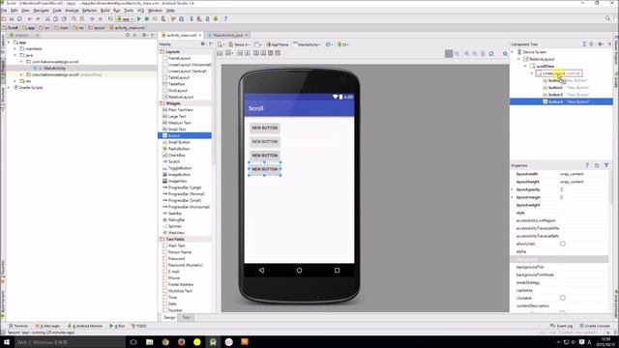The image size is (619, 348).
Task: Open the Build menu
Action: [x=105, y=11]
